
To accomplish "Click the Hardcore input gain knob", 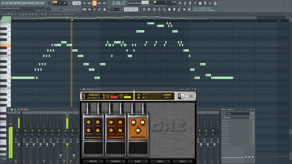I will (x=108, y=96).
